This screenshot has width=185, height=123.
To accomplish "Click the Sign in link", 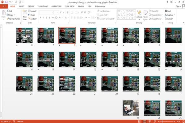I will (179, 6).
